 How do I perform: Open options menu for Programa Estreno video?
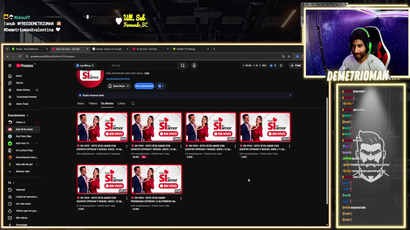tap(181, 198)
